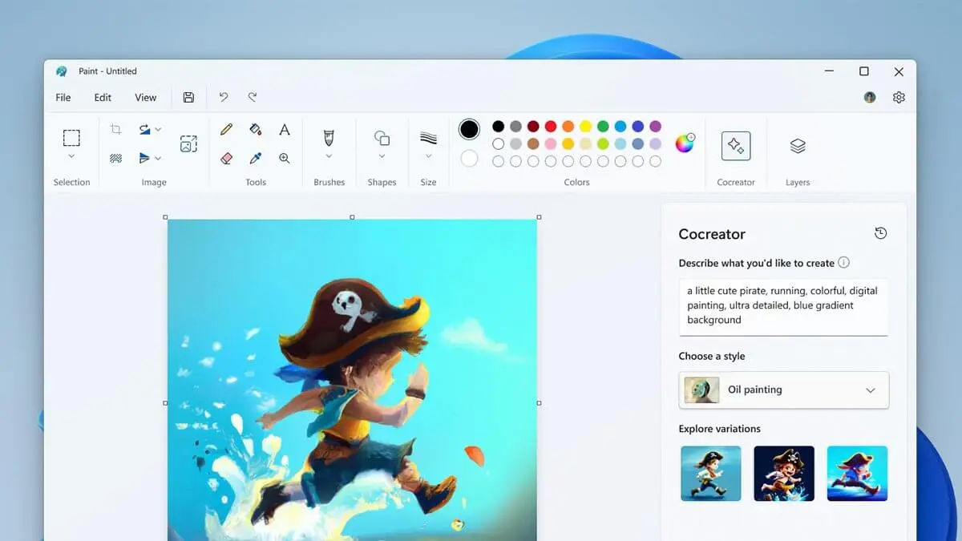Open the Rotate dropdown arrow
Screen dimensions: 962x541
(x=158, y=129)
